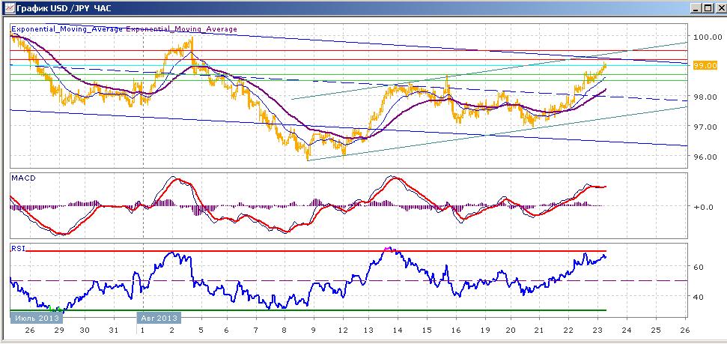Select the "Авг 2013" month marker
The height and width of the screenshot is (344, 727).
159,318
